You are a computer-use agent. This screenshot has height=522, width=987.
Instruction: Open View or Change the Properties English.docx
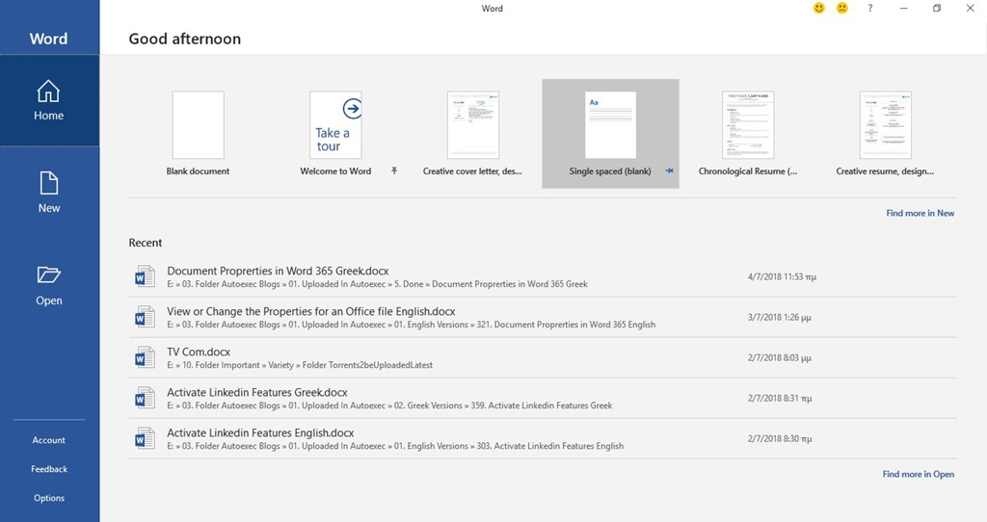click(310, 312)
